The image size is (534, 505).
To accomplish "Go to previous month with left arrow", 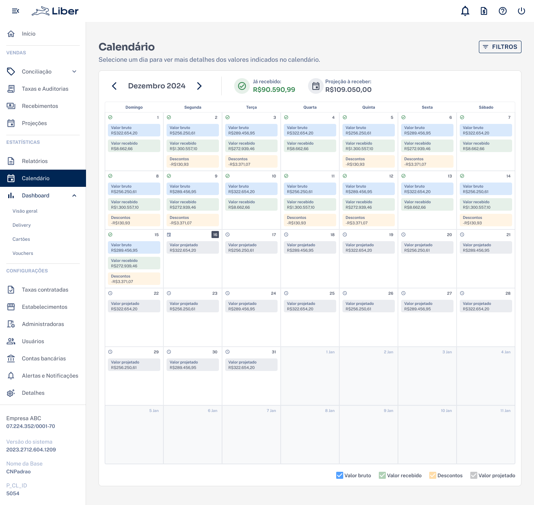I will [115, 86].
